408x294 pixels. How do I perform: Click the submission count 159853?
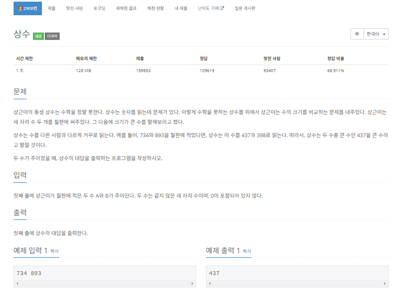[x=143, y=70]
